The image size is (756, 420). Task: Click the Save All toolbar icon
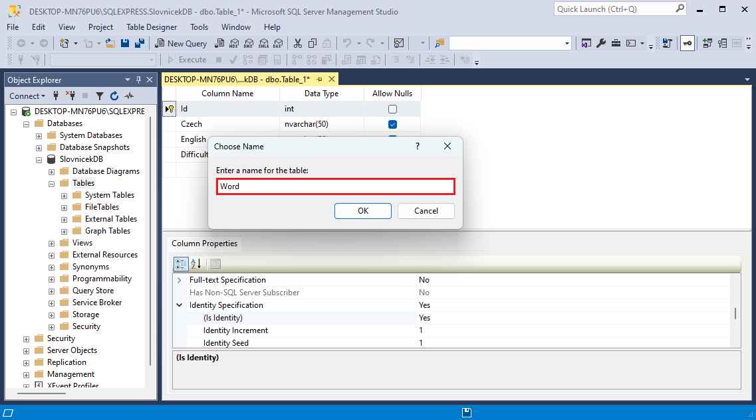140,43
